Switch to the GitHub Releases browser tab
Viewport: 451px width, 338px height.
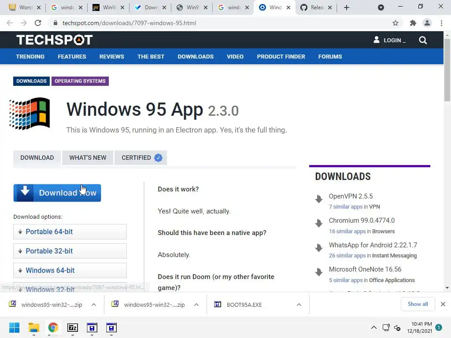(316, 7)
